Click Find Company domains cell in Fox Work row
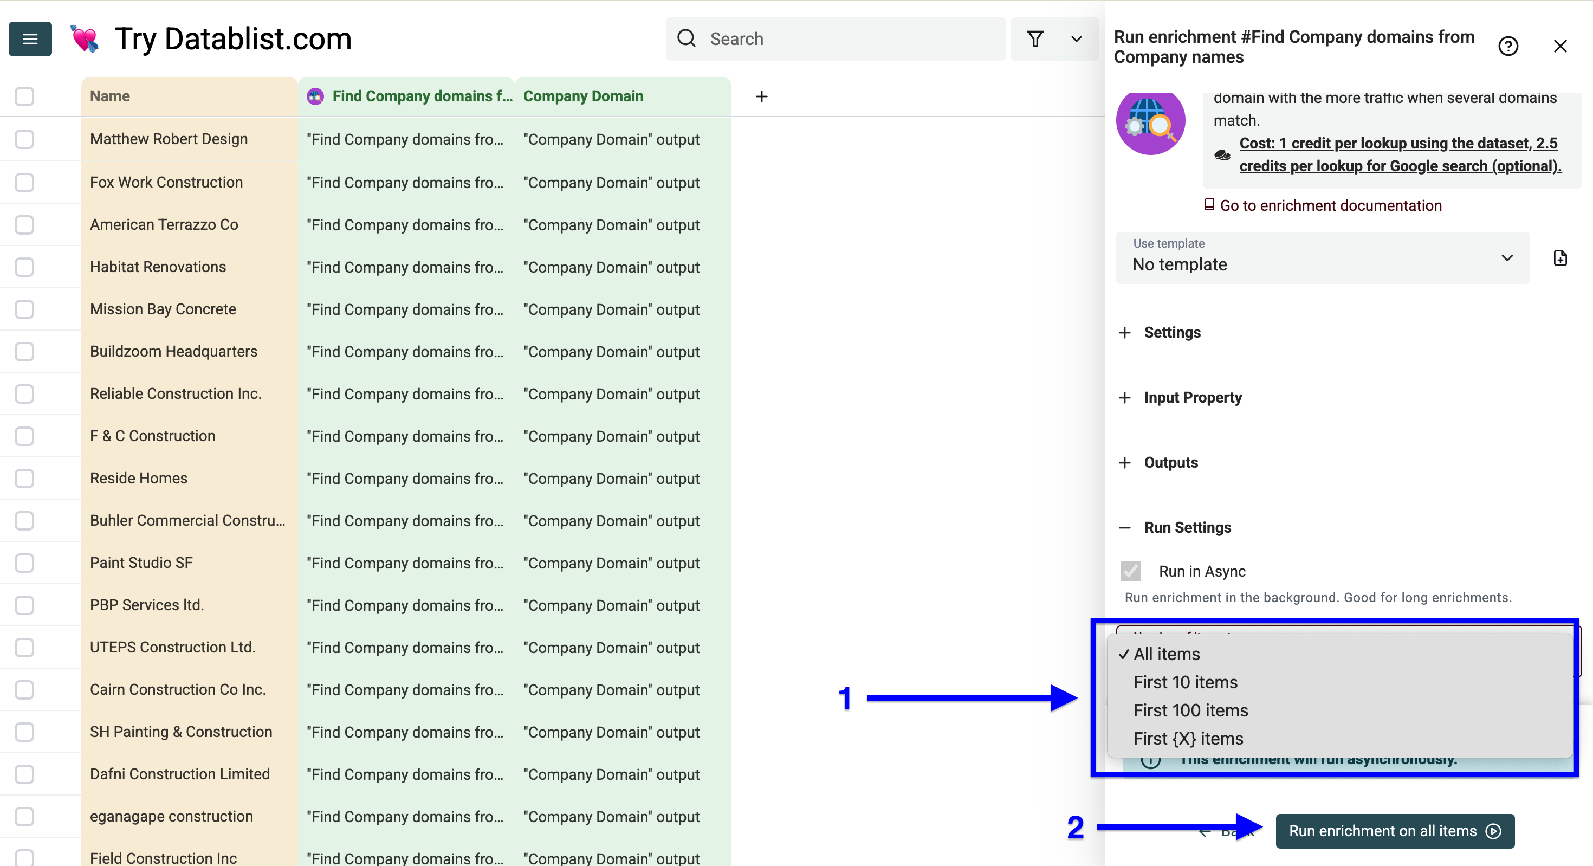This screenshot has height=866, width=1593. pyautogui.click(x=406, y=183)
